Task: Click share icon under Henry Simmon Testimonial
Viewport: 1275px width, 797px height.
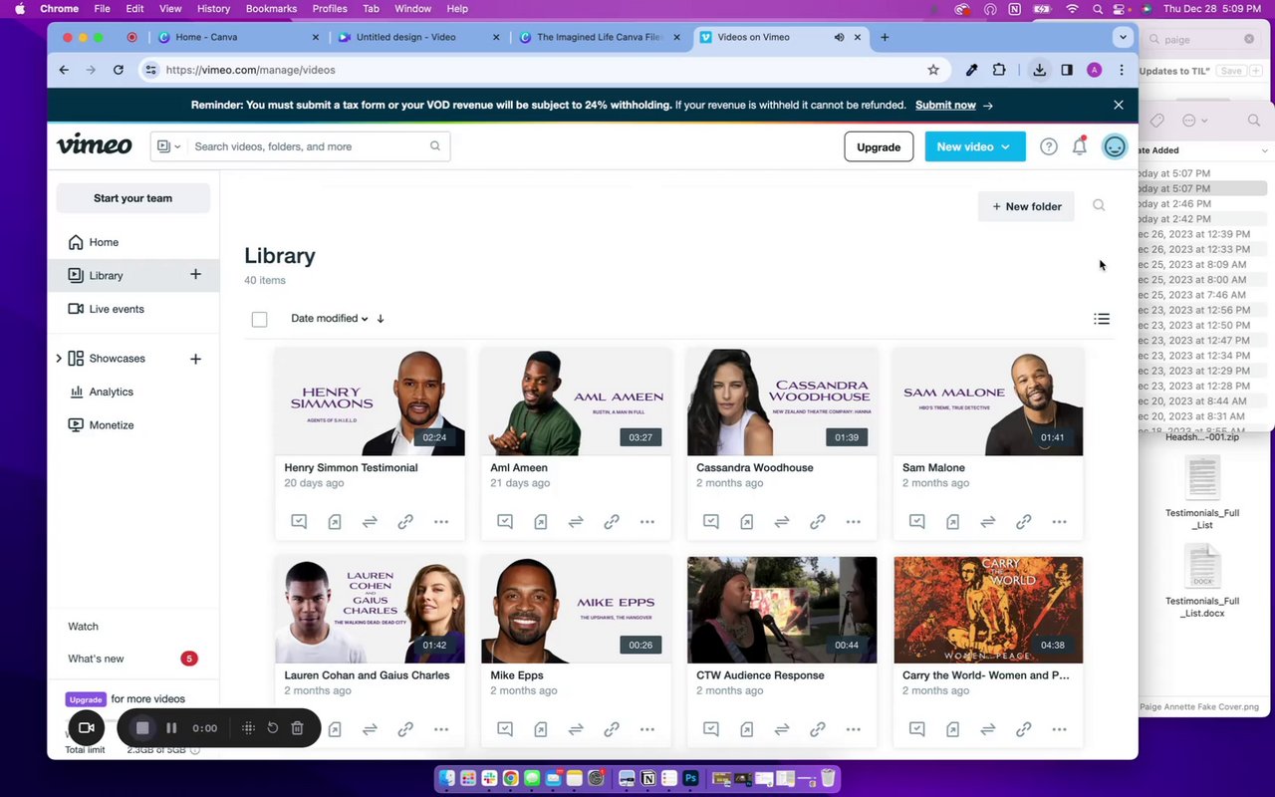Action: (335, 521)
